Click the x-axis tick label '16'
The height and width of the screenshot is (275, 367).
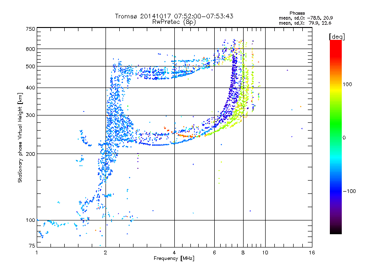tap(312, 253)
